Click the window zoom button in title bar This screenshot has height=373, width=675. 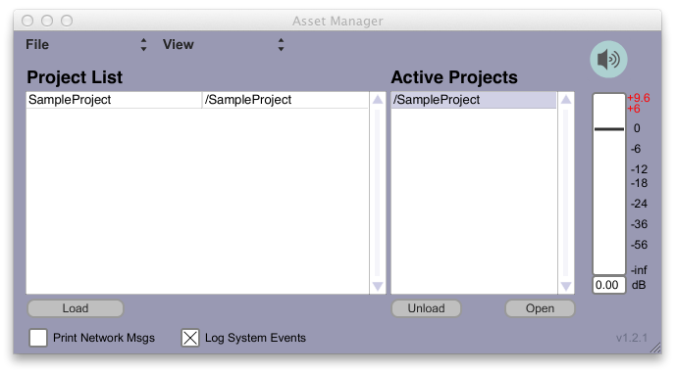pyautogui.click(x=67, y=21)
